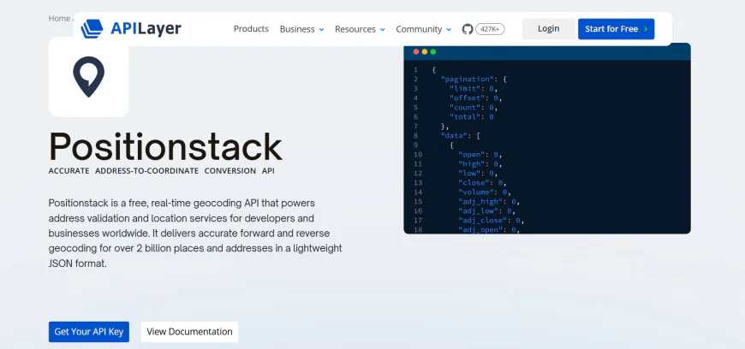Click the APILayer logo
This screenshot has height=349, width=745.
point(131,29)
